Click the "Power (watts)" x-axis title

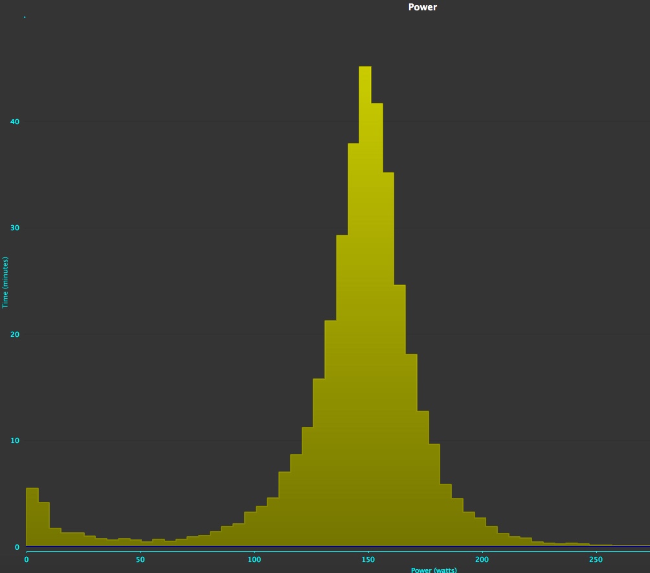pos(433,570)
